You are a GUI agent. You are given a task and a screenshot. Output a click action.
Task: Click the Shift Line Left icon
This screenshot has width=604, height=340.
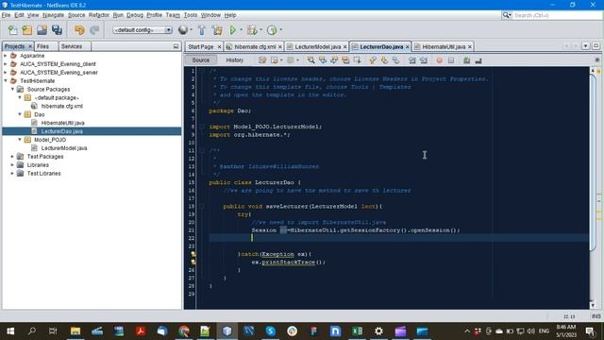tap(411, 60)
